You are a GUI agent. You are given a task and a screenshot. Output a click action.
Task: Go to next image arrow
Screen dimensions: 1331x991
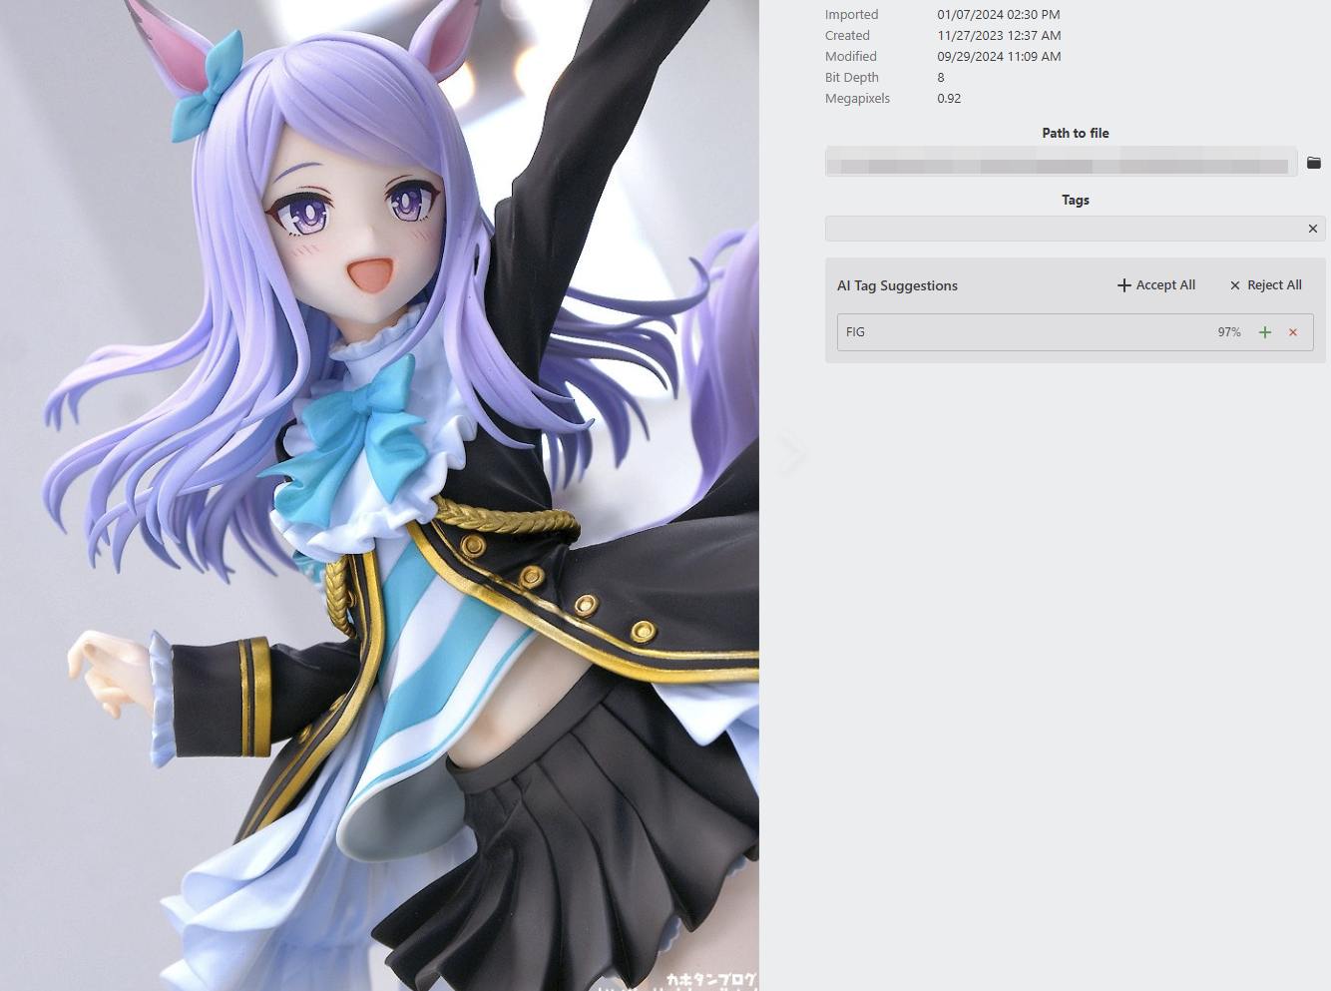coord(790,454)
